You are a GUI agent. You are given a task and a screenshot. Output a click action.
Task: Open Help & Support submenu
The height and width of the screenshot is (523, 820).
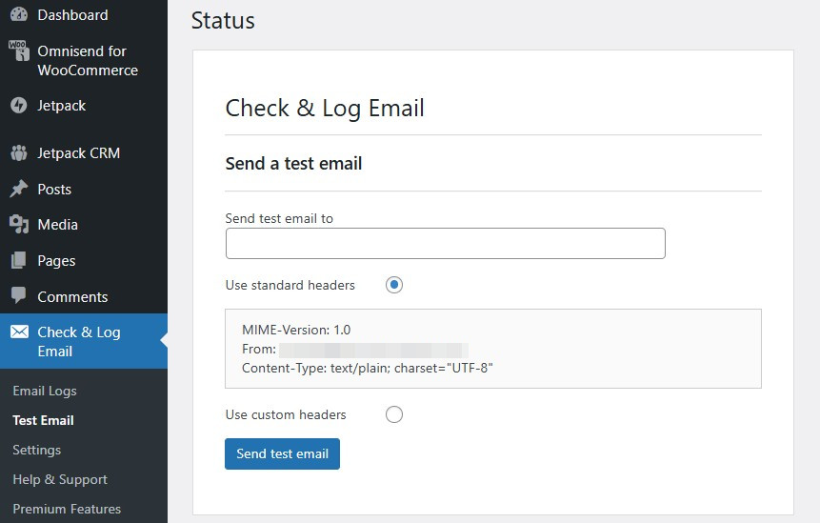(60, 479)
